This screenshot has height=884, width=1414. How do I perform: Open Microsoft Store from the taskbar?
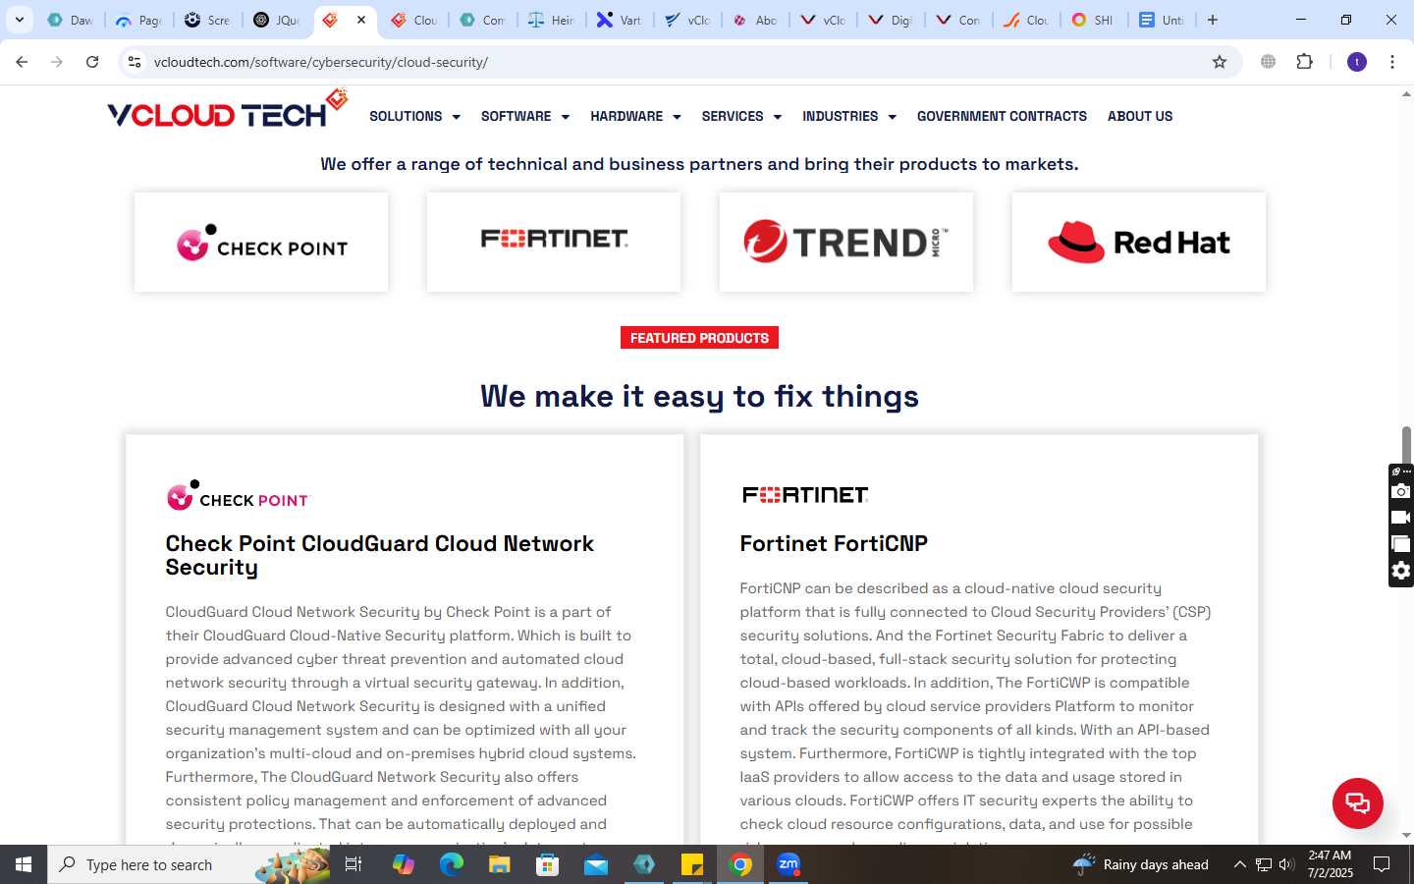(547, 864)
